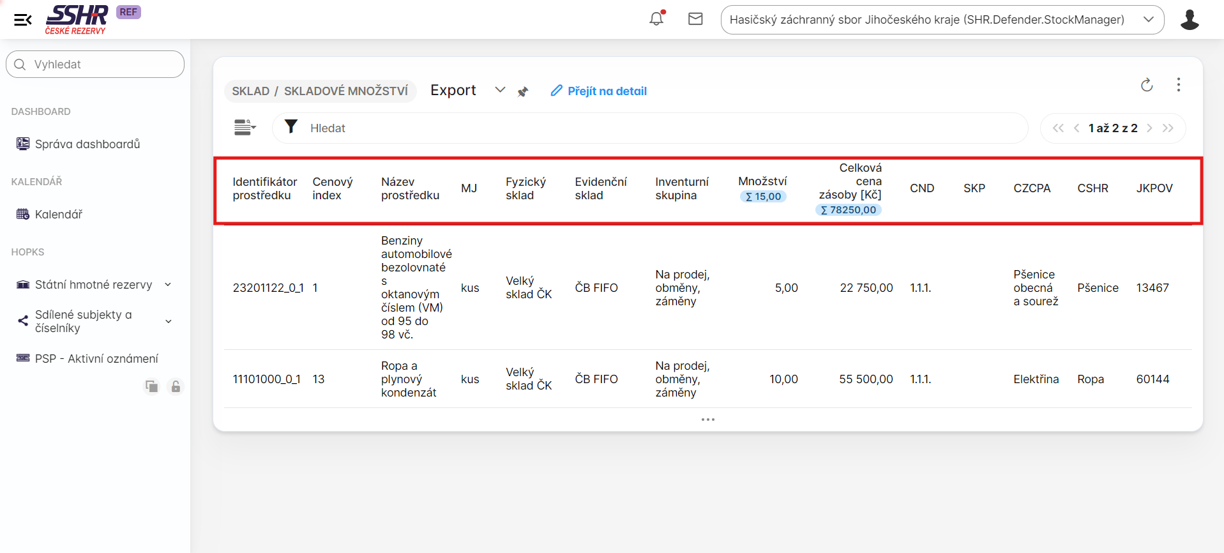Sort by Množství column header
The width and height of the screenshot is (1224, 553).
point(762,181)
